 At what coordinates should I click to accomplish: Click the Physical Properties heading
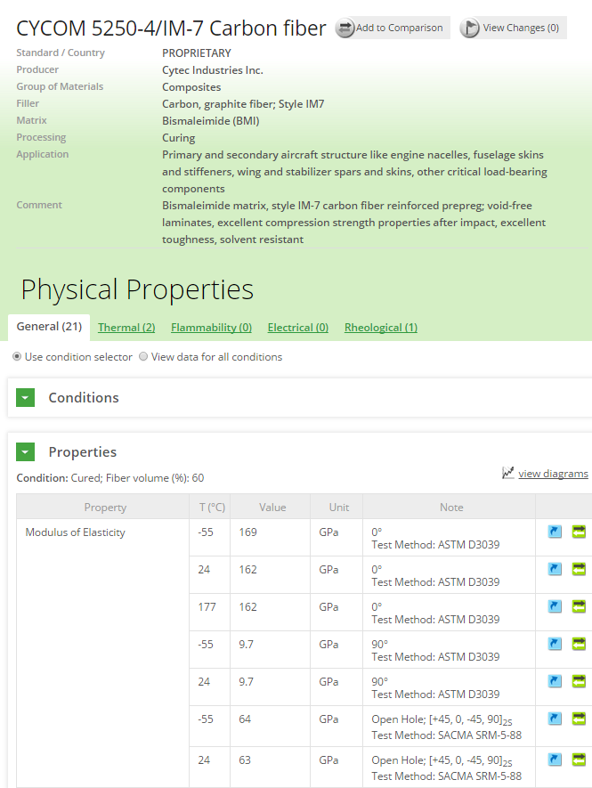point(137,289)
